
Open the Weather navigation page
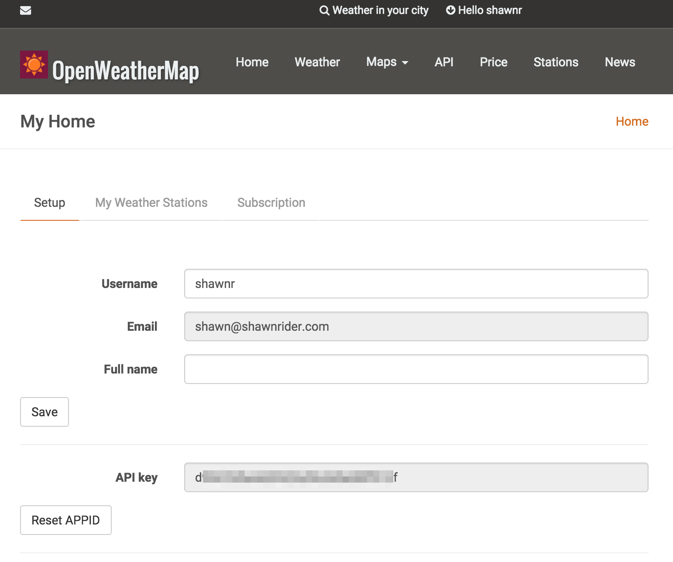tap(317, 62)
